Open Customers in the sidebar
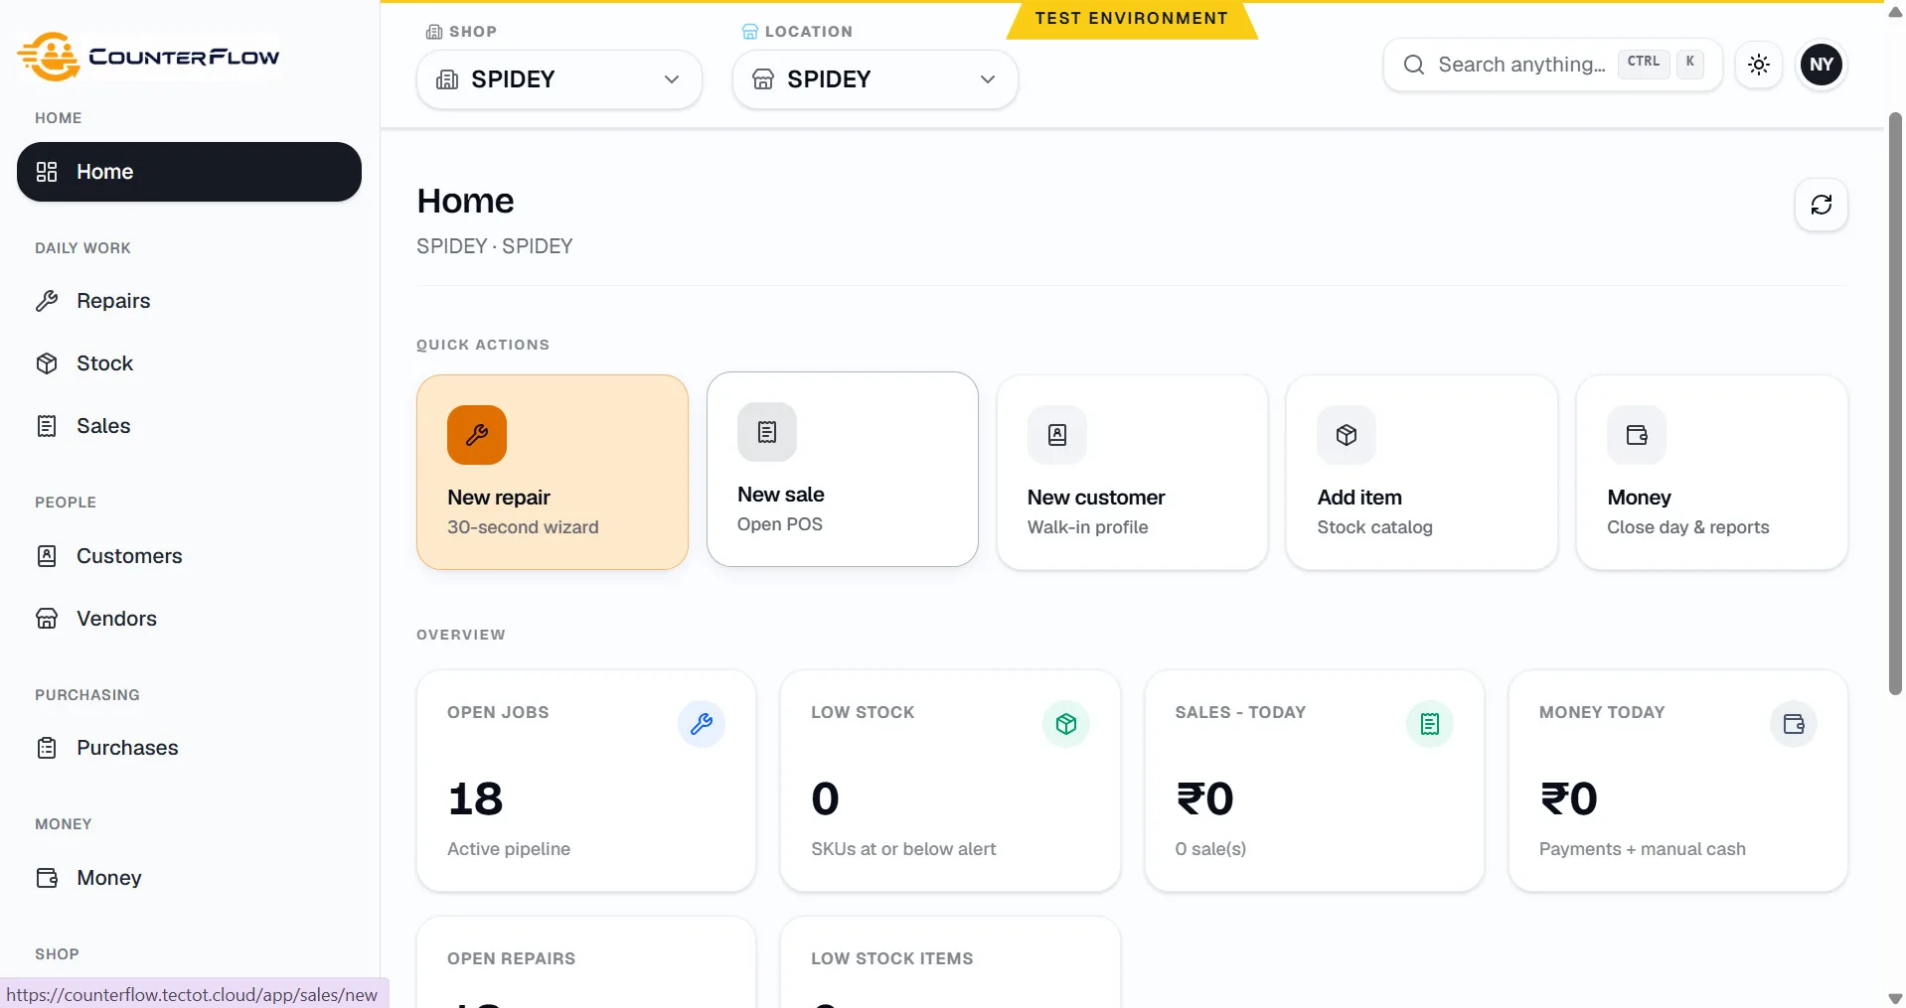The width and height of the screenshot is (1906, 1008). point(189,556)
